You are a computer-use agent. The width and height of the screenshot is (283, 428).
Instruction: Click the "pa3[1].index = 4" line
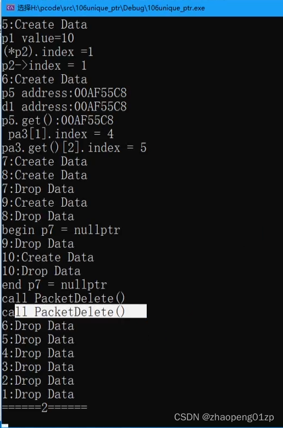click(x=60, y=134)
